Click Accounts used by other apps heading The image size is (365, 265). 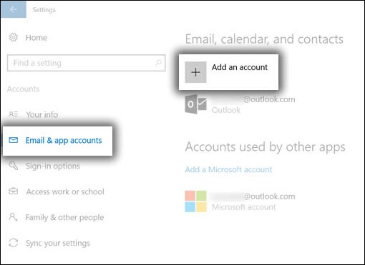266,146
